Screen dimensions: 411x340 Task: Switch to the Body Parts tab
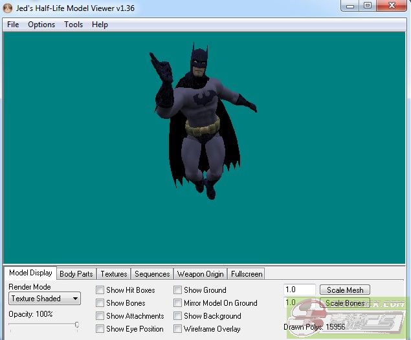(x=76, y=274)
